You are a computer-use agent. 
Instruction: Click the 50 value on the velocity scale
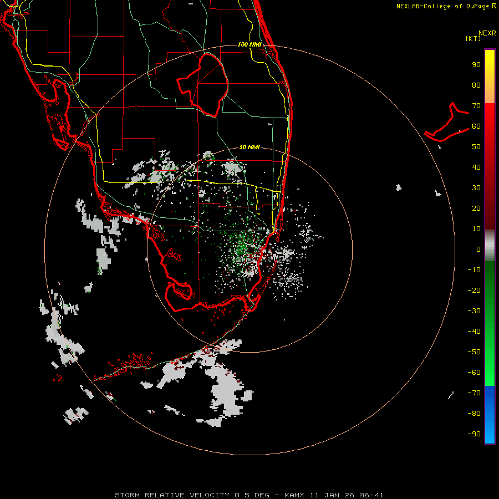point(476,147)
